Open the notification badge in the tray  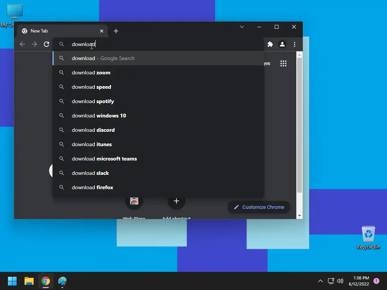[376, 281]
